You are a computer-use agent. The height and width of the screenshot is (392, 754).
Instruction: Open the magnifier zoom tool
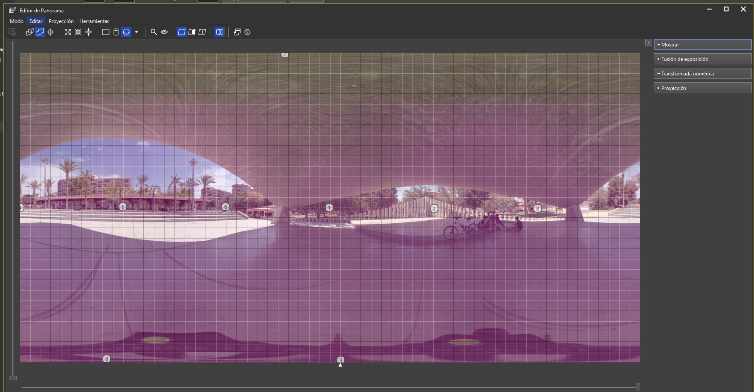(x=154, y=32)
